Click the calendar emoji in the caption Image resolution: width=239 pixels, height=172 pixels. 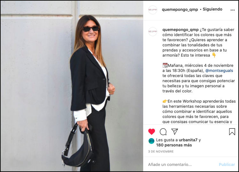[165, 66]
